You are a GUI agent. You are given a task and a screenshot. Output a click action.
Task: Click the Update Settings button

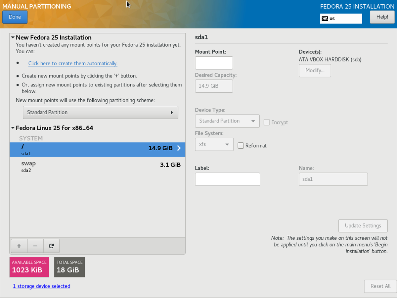tap(363, 225)
